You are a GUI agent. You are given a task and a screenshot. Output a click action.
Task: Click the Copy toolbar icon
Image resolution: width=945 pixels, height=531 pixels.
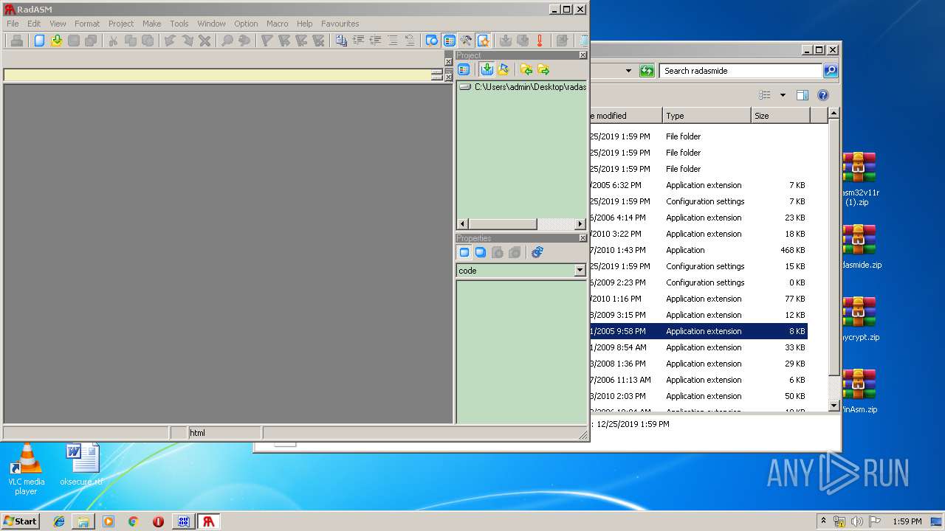pos(131,41)
